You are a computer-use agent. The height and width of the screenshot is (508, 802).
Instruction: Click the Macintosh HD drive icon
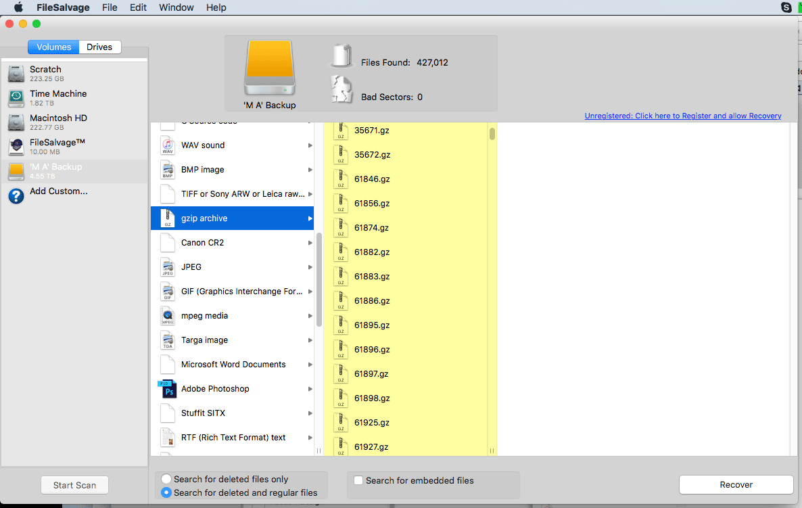(x=16, y=122)
